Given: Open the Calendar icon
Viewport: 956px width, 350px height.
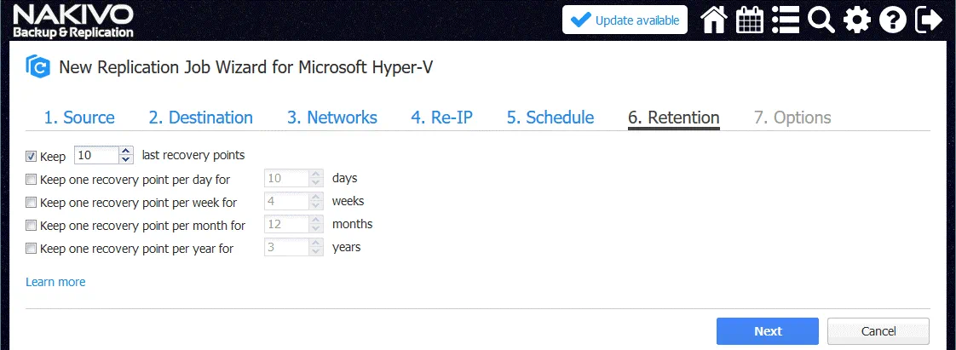Looking at the screenshot, I should [x=749, y=20].
